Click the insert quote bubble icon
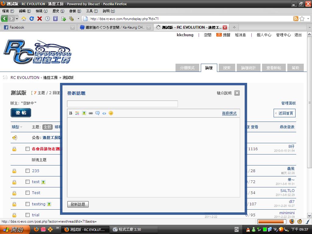 point(97,113)
